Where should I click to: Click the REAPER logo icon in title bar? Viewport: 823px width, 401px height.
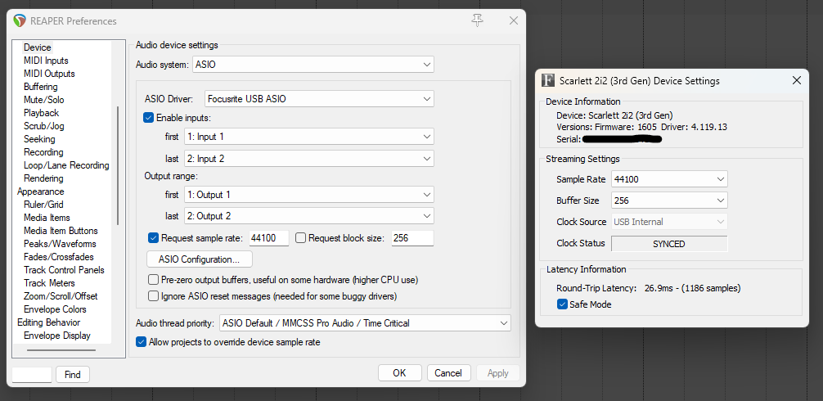tap(20, 21)
